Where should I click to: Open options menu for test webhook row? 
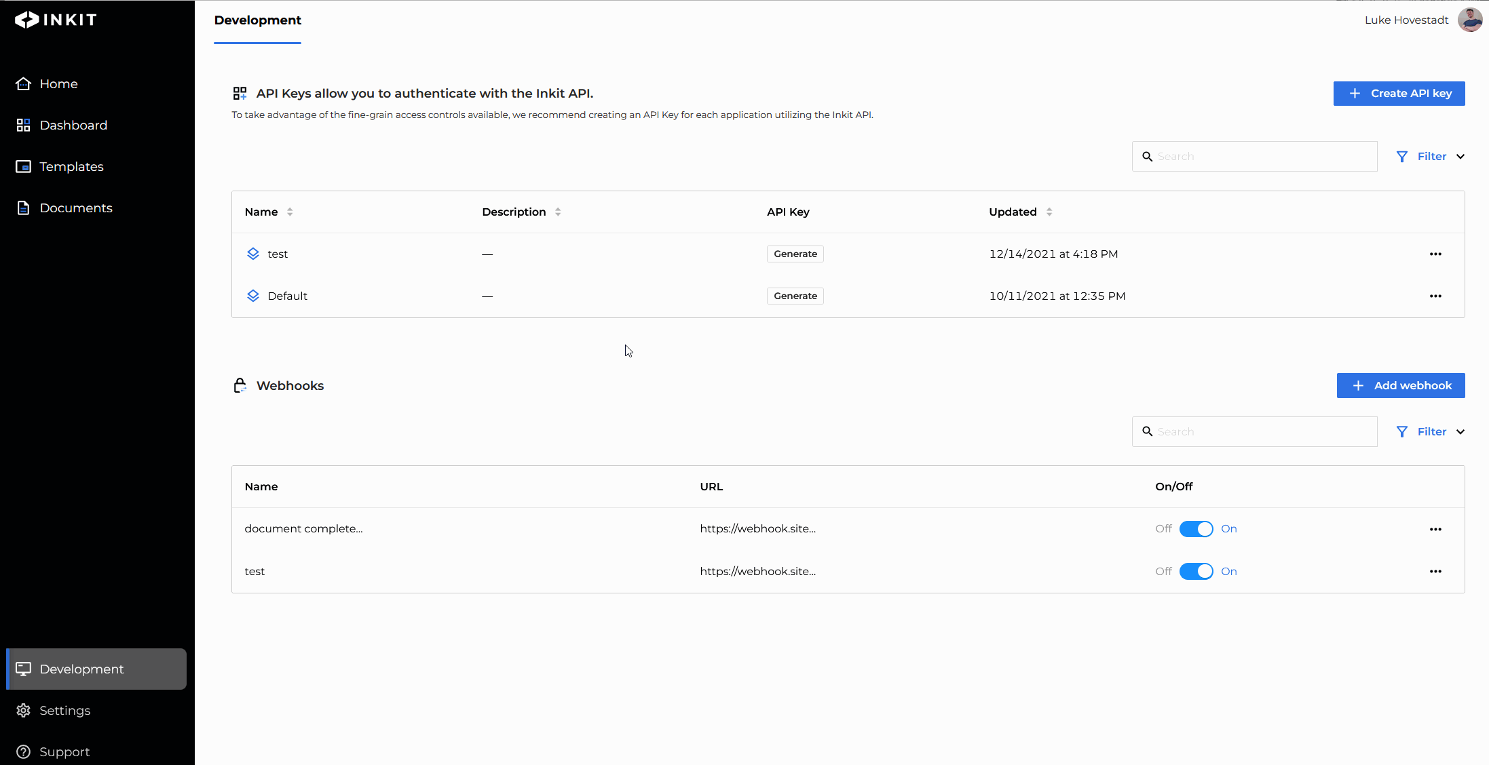(1435, 572)
